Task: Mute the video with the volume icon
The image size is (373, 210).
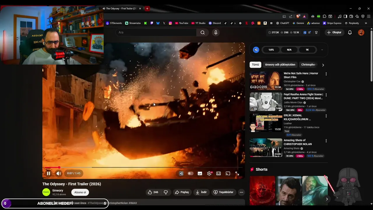Action: [59, 173]
